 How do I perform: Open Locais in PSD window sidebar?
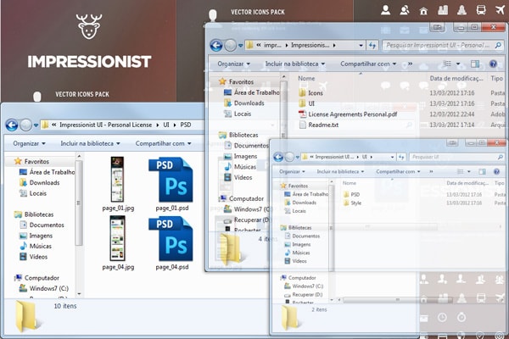pos(37,193)
